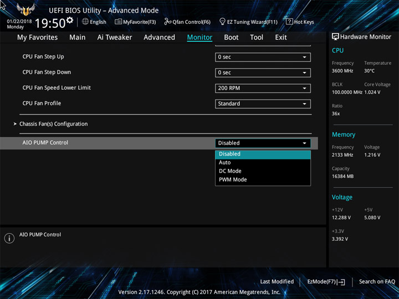Click the 01/22/2018 date
The width and height of the screenshot is (399, 299).
(19, 22)
